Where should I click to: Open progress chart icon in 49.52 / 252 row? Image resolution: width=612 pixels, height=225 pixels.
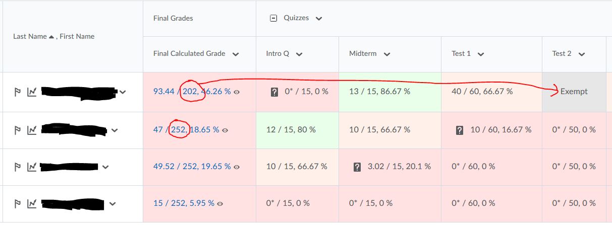click(32, 167)
